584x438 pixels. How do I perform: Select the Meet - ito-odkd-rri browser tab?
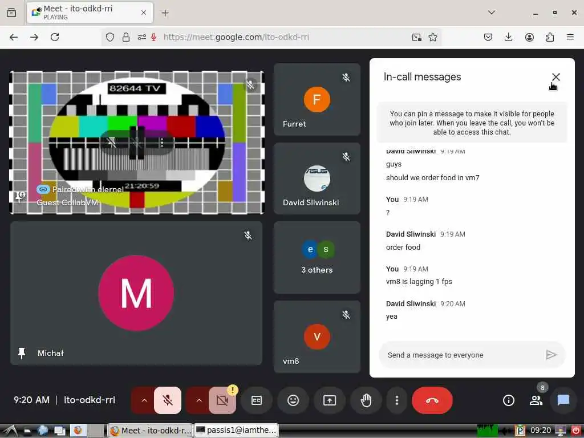click(x=90, y=13)
